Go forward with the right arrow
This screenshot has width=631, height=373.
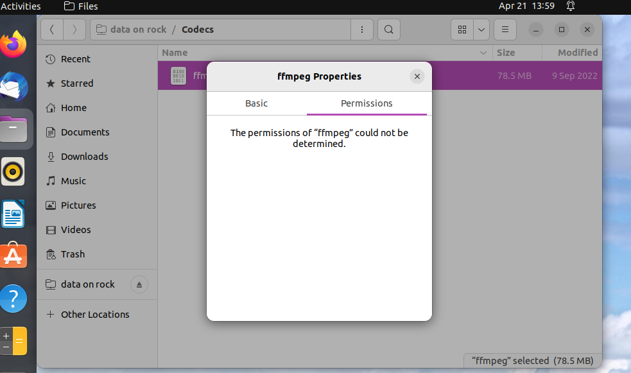[74, 30]
